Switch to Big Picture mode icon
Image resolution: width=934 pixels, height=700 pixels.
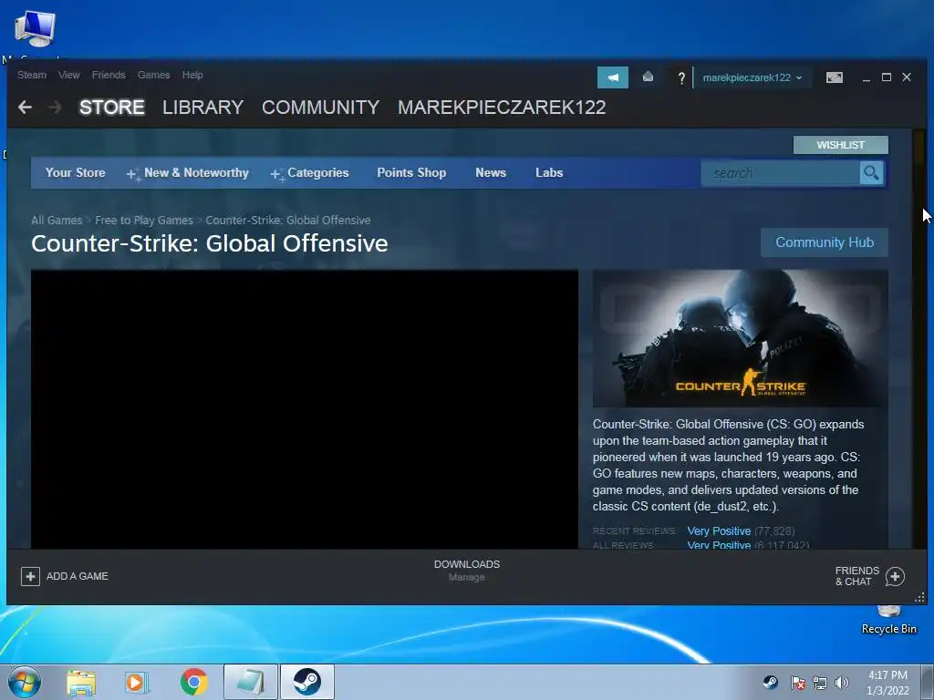coord(834,77)
